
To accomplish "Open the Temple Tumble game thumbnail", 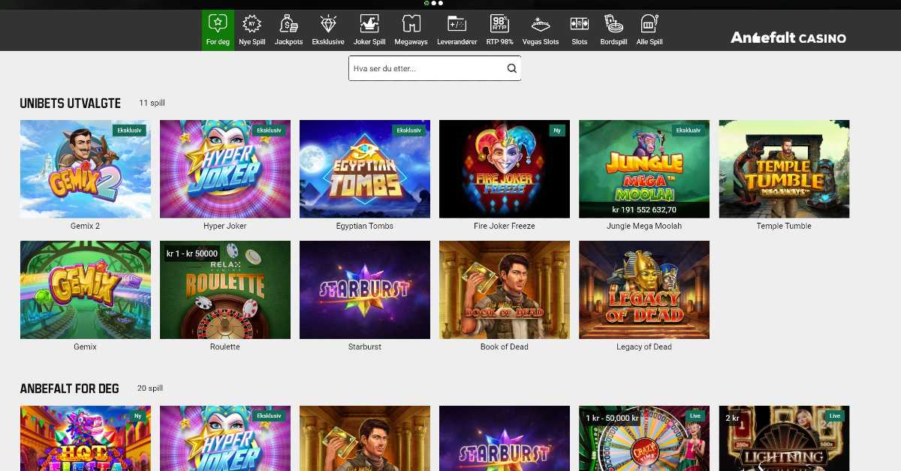I will (784, 169).
